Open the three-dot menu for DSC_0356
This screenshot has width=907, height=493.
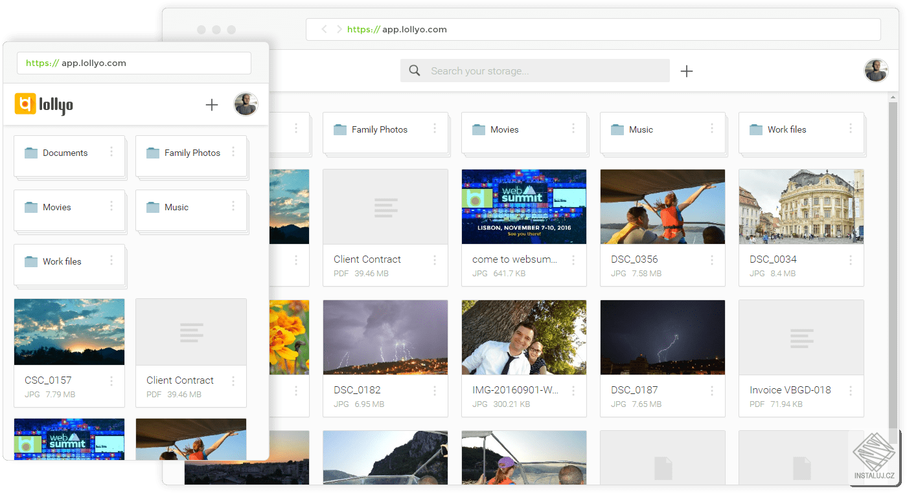(x=712, y=260)
